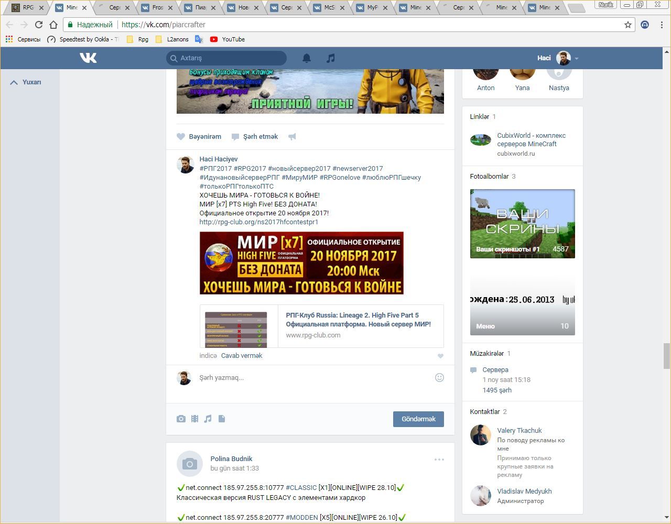Click Şərh etmək to comment
Image resolution: width=671 pixels, height=524 pixels.
click(x=255, y=137)
